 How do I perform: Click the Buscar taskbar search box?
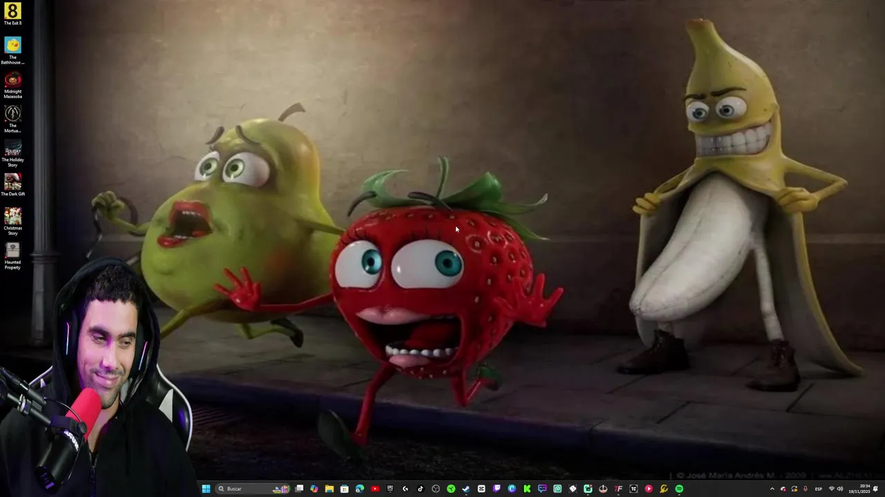pyautogui.click(x=252, y=489)
